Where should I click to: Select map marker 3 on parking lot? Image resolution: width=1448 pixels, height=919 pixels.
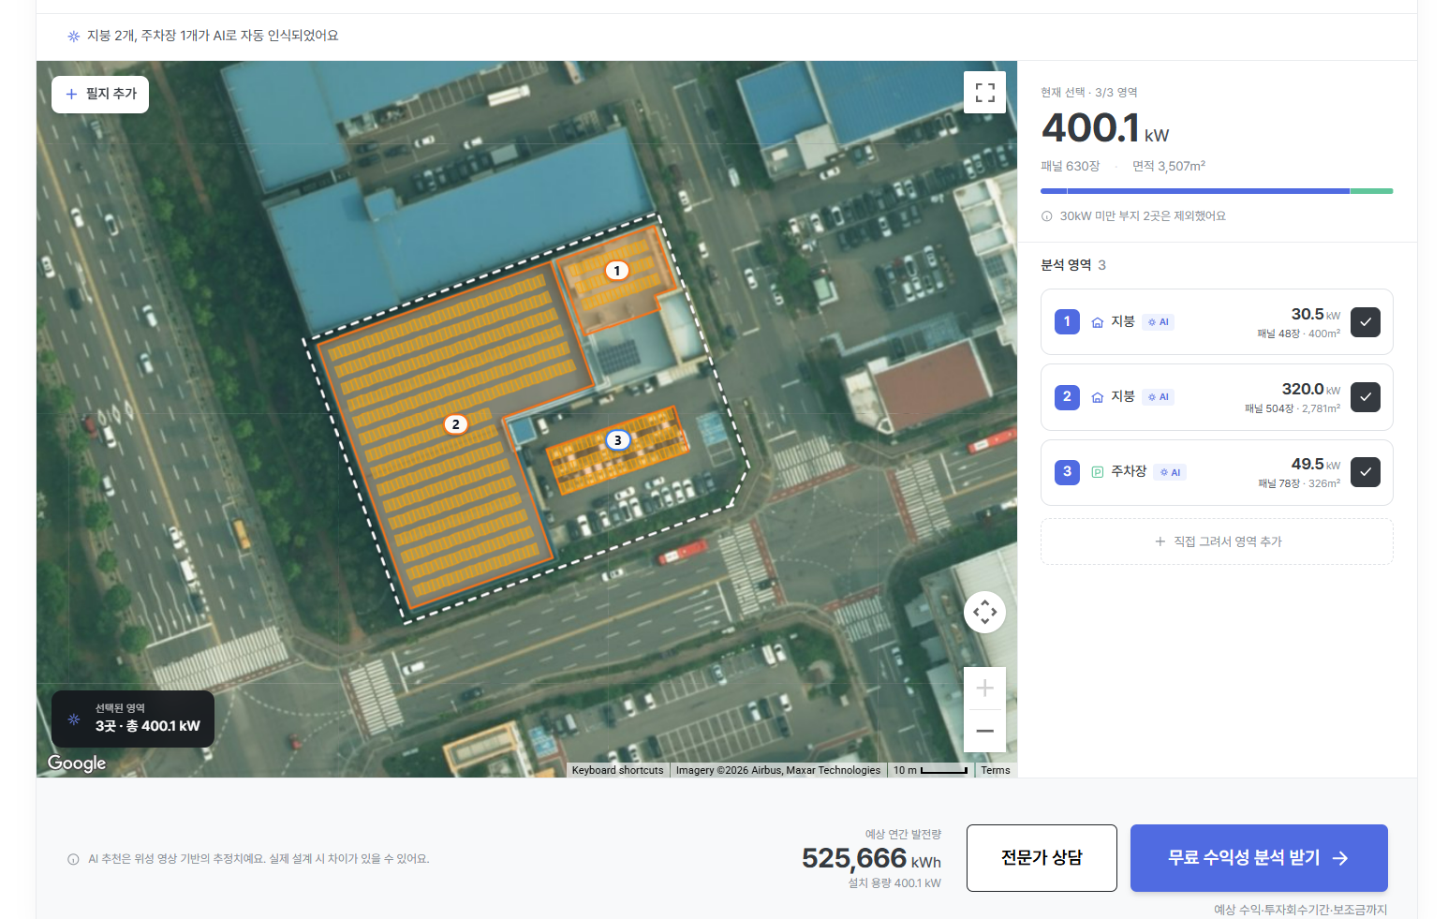point(617,439)
